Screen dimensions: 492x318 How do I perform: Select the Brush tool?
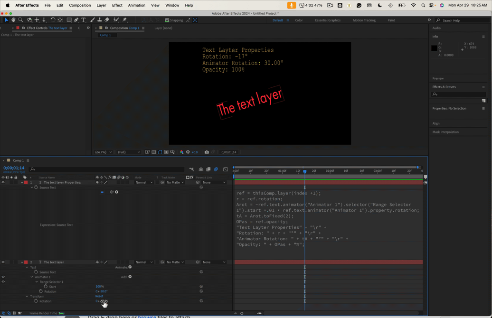coord(92,20)
